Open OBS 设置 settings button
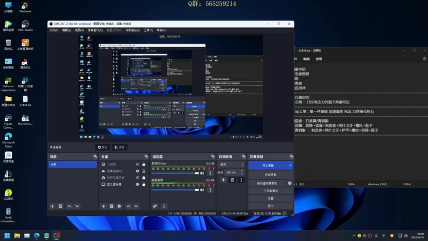The image size is (428, 241). pos(271,198)
